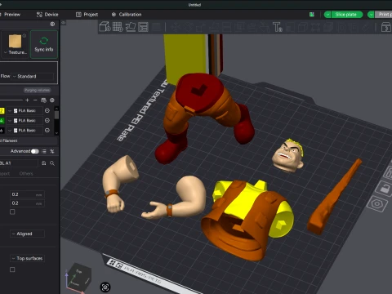The height and width of the screenshot is (294, 392).
Task: Expand the yellow filament PLA Basic dropdown
Action: [10, 110]
